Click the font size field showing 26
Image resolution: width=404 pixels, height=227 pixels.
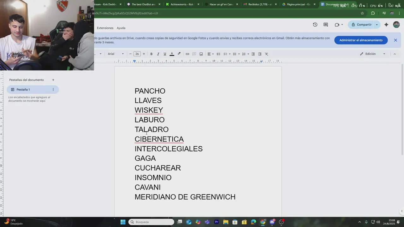tap(137, 54)
